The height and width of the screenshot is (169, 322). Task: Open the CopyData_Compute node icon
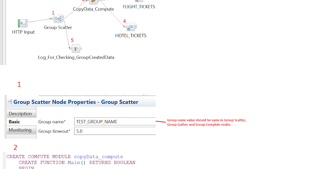point(93,1)
